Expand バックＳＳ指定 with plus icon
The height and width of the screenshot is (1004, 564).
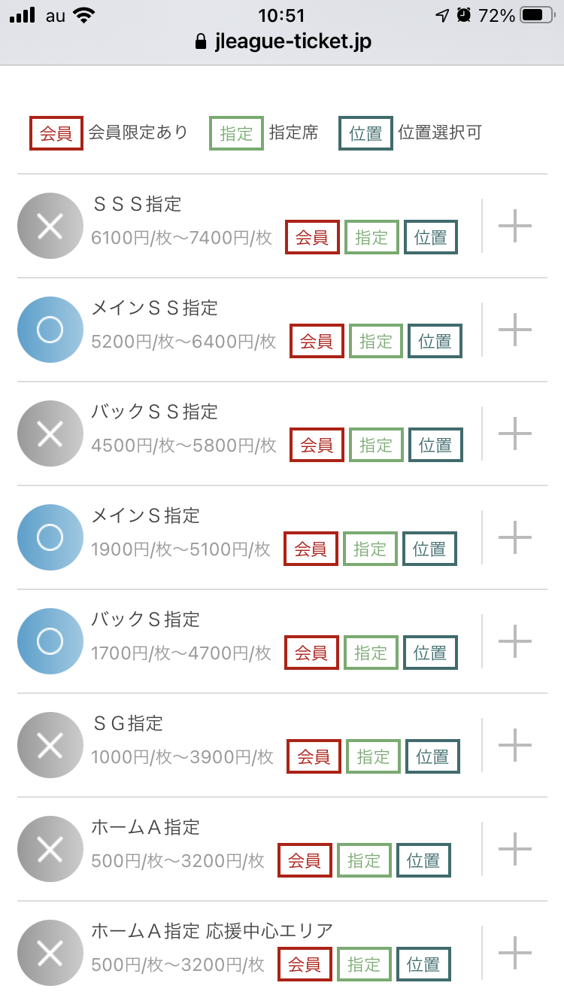pos(515,434)
